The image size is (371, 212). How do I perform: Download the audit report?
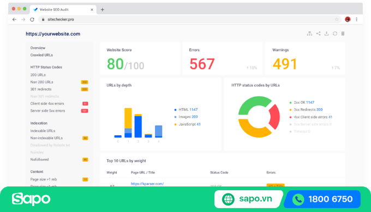pos(326,34)
